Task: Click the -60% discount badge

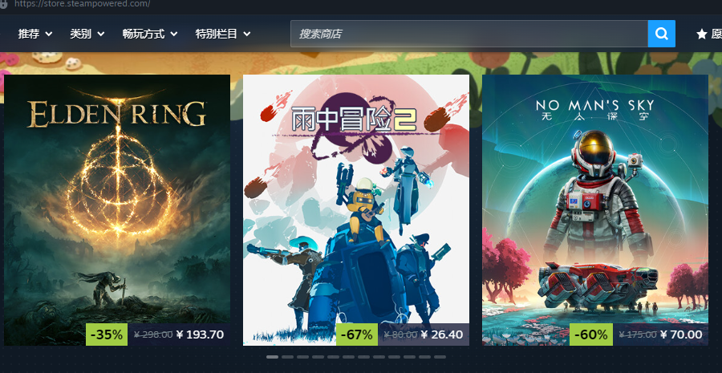Action: [x=591, y=334]
